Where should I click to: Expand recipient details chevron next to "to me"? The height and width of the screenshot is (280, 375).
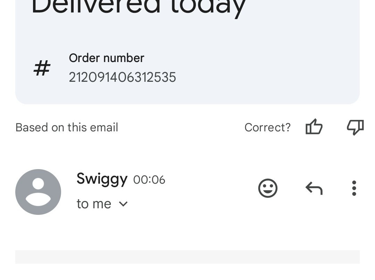click(x=123, y=204)
